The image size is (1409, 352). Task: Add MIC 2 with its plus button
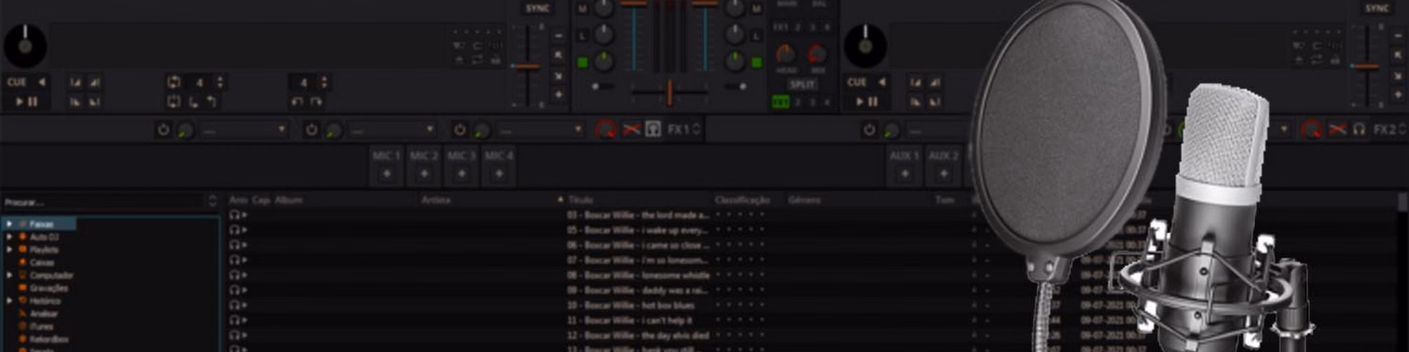point(424,174)
